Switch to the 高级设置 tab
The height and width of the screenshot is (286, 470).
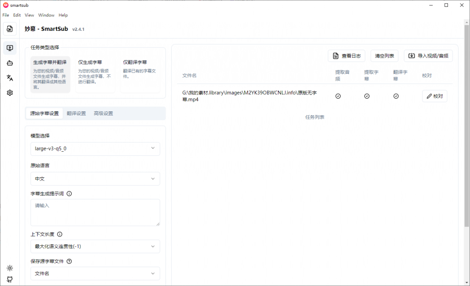(103, 113)
